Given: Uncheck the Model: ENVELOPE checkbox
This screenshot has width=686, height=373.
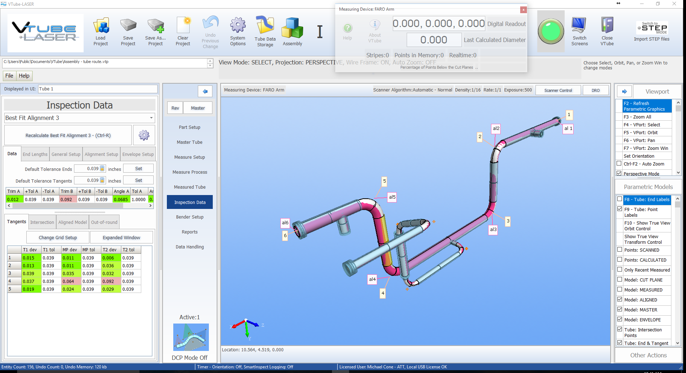Looking at the screenshot, I should pyautogui.click(x=620, y=320).
